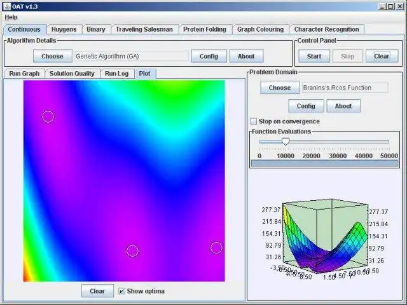Click the Stop button in Control Panel
The width and height of the screenshot is (407, 305).
click(348, 56)
